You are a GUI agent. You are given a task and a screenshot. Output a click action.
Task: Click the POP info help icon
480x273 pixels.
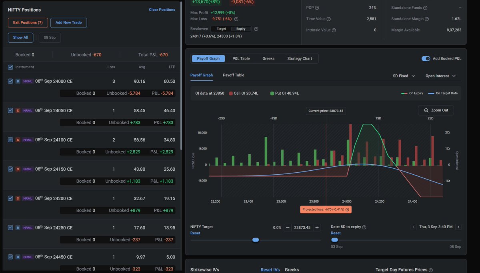pos(317,8)
